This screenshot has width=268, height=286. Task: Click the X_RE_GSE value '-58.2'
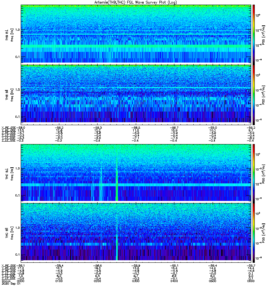coord(59,128)
